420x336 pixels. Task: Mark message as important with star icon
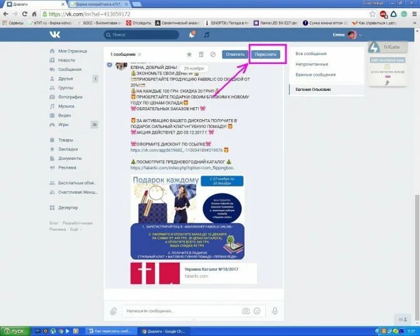(189, 55)
